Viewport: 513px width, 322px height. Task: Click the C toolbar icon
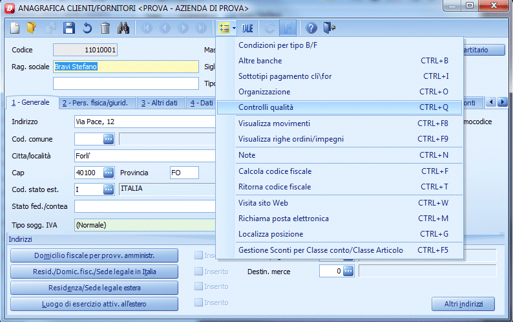tap(269, 28)
